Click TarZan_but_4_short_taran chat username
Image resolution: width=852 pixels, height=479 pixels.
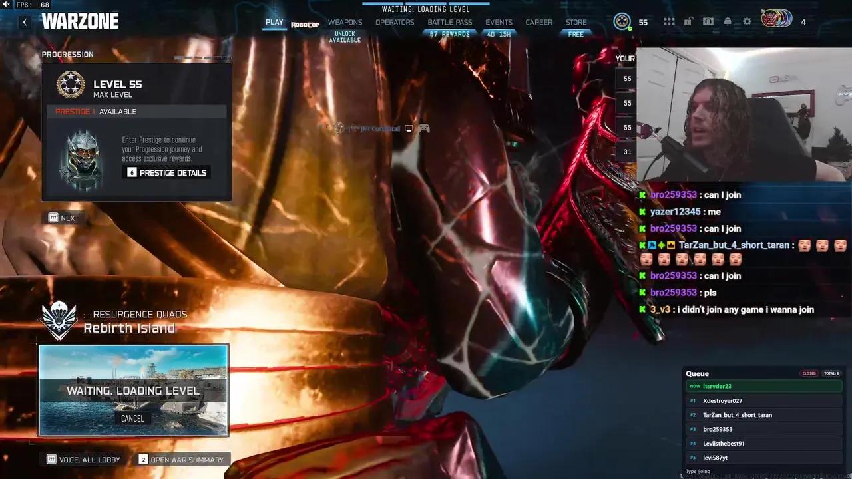[734, 245]
